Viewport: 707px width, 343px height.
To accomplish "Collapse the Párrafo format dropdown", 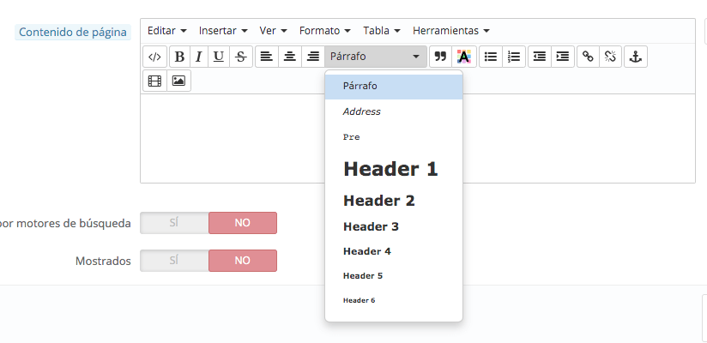I will pos(376,57).
